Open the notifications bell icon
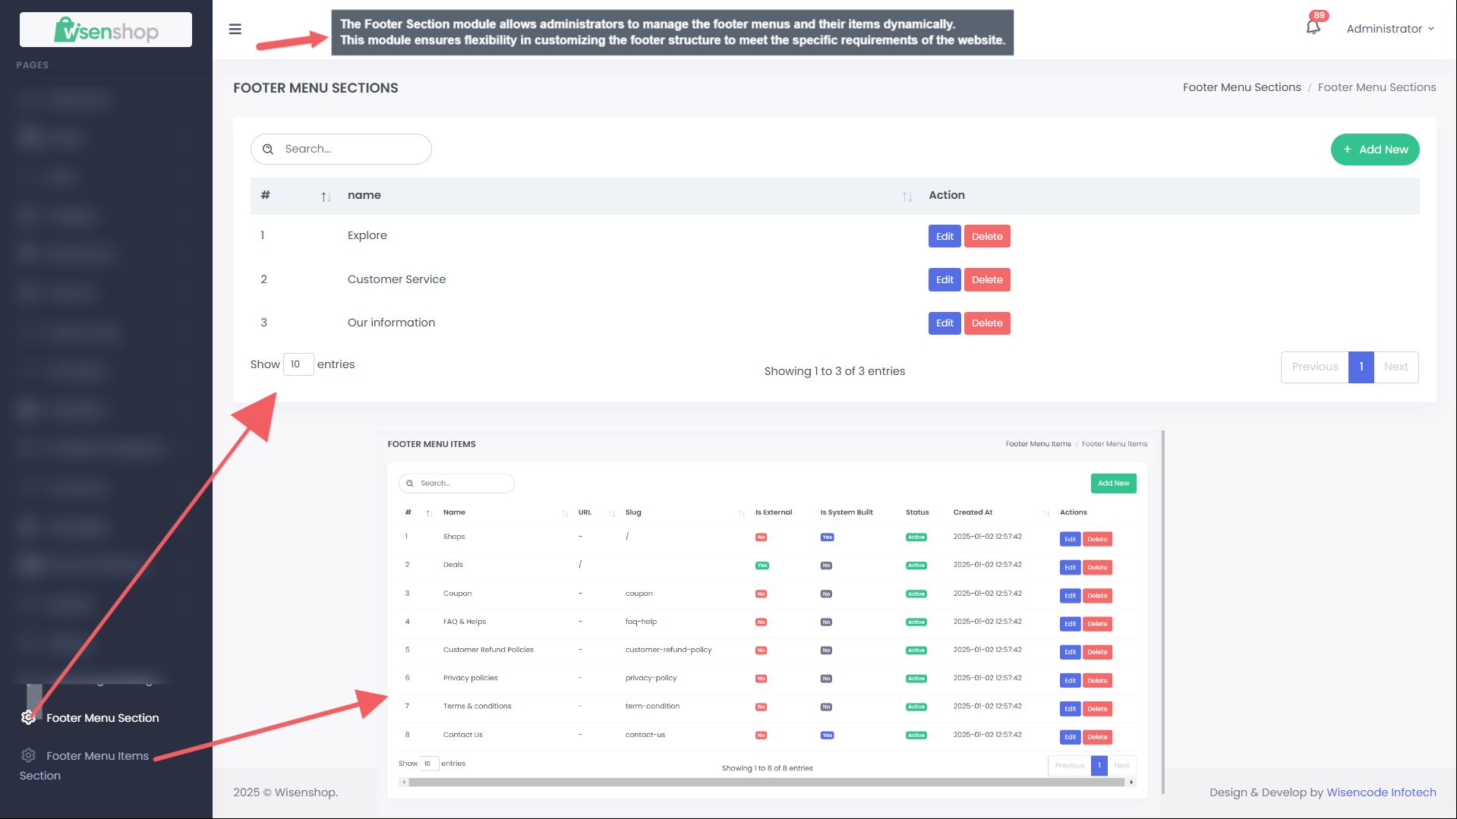The width and height of the screenshot is (1457, 819). tap(1313, 27)
